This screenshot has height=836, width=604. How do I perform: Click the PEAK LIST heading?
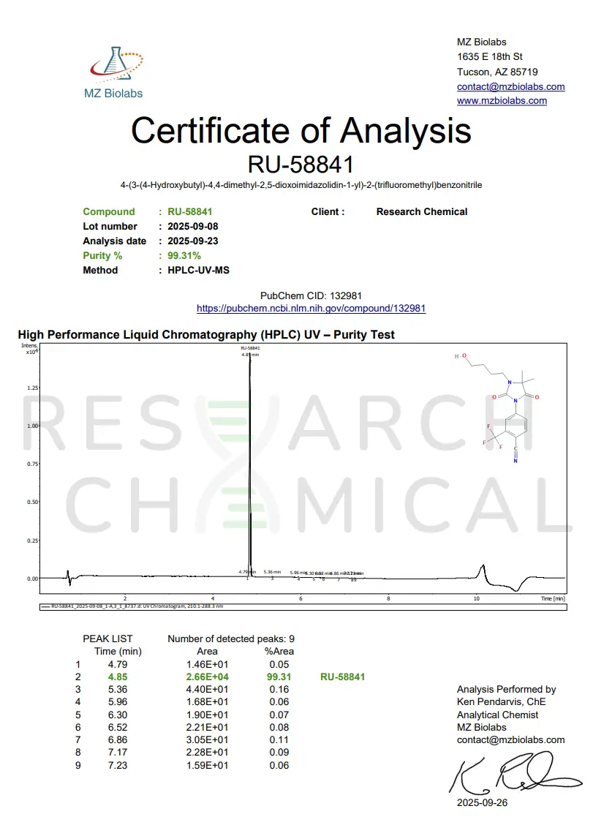tap(107, 639)
